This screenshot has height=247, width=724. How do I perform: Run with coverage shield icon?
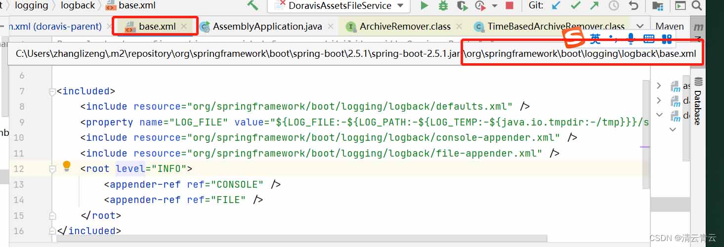point(462,5)
